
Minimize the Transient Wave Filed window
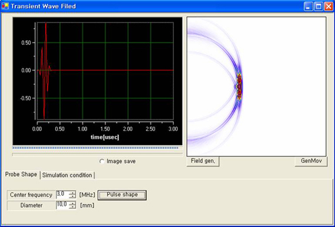(x=308, y=6)
